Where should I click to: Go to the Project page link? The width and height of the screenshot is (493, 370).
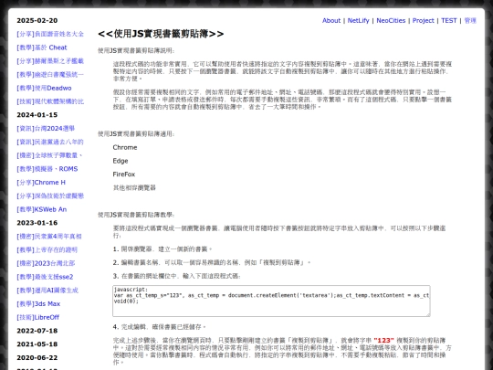(423, 20)
